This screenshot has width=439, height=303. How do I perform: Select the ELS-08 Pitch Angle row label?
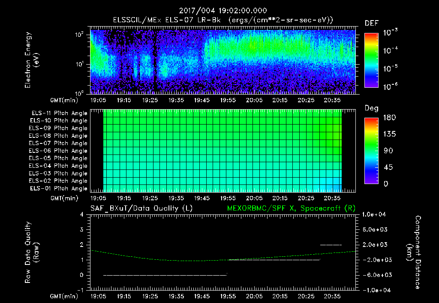[x=58, y=136]
